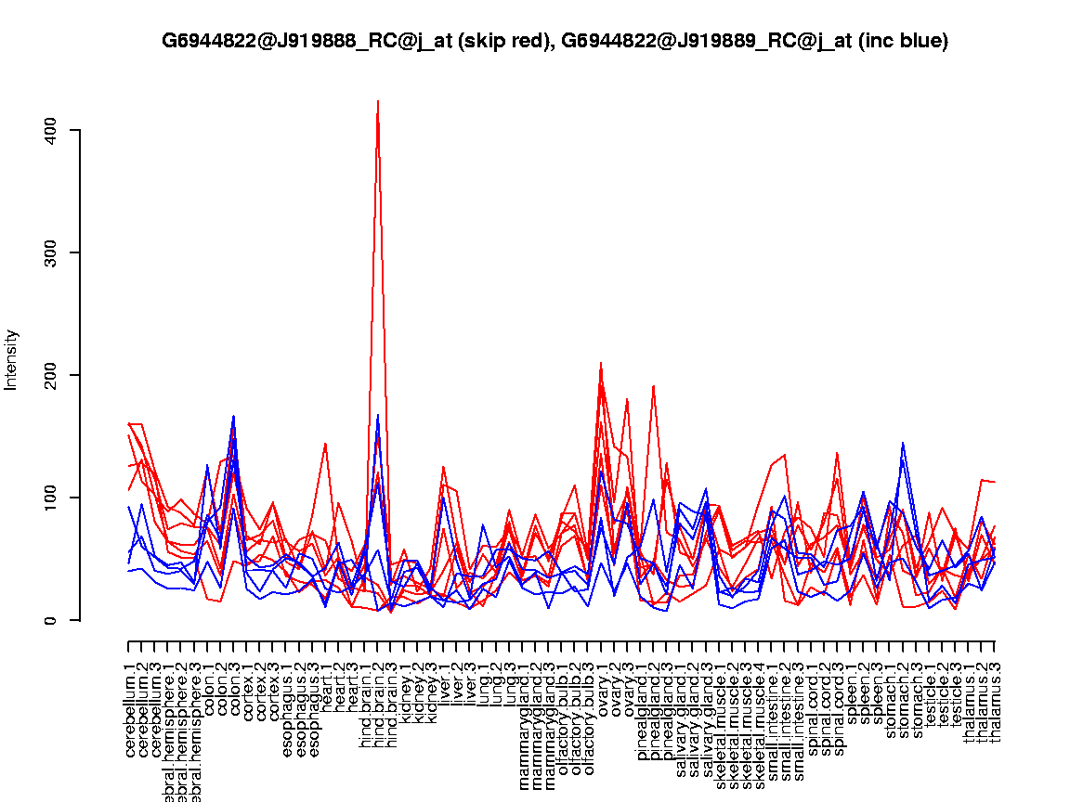Click the red peak near 200 above ovary.1
This screenshot has height=802, width=1070.
(601, 363)
